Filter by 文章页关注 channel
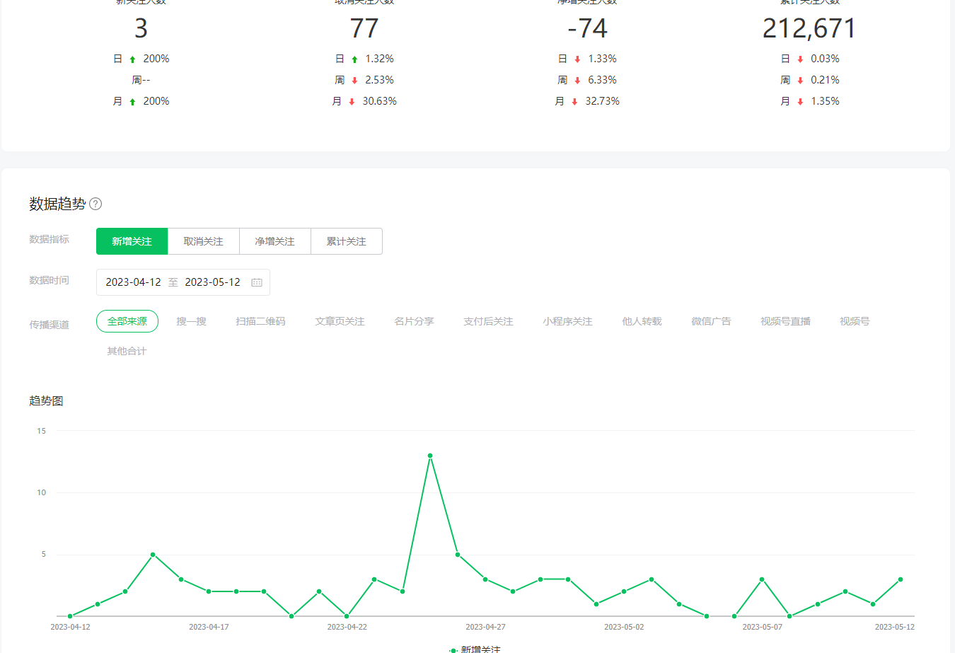This screenshot has height=653, width=955. (x=340, y=321)
